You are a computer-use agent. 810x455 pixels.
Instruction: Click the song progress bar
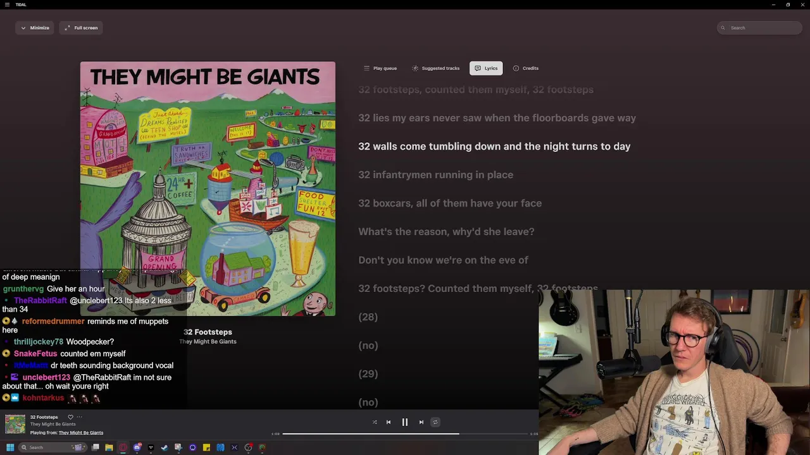click(x=405, y=434)
